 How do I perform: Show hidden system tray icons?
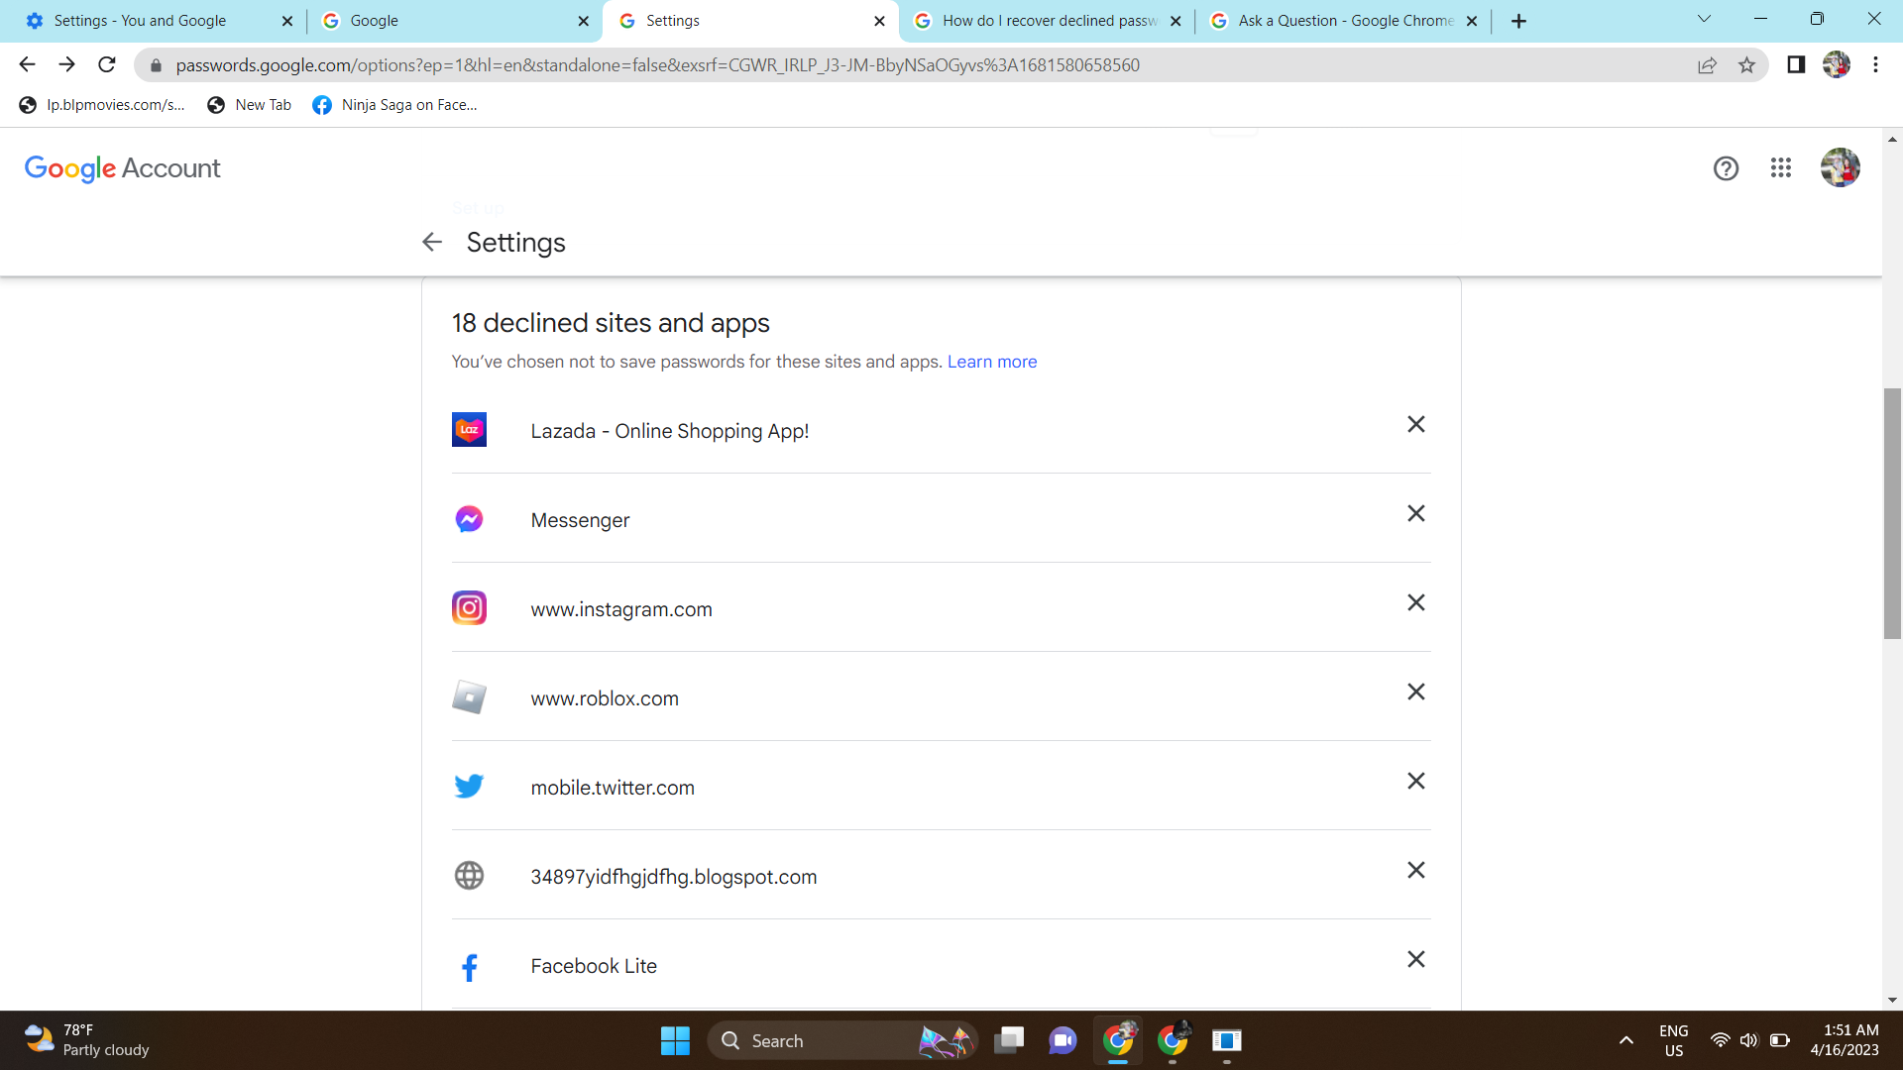tap(1626, 1040)
